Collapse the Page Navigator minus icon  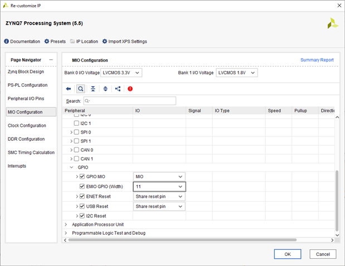pos(51,60)
